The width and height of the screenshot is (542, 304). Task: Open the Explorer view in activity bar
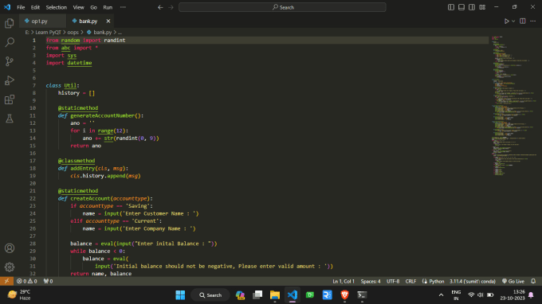pyautogui.click(x=10, y=23)
